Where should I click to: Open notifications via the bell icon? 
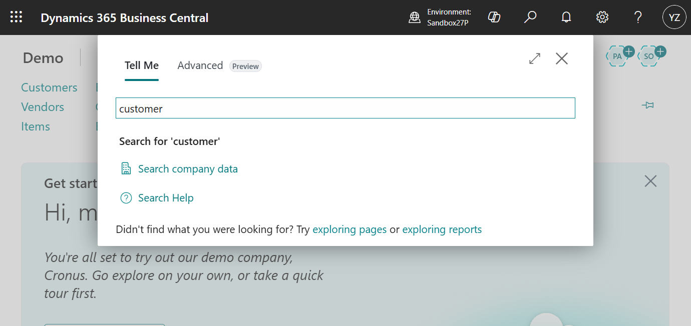(x=566, y=16)
